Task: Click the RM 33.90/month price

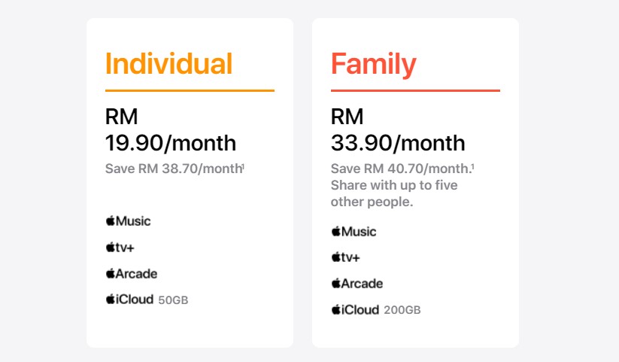Action: (x=398, y=129)
